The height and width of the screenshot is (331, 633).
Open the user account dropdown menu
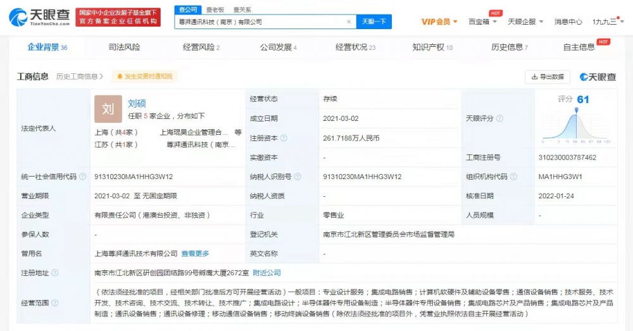click(608, 22)
